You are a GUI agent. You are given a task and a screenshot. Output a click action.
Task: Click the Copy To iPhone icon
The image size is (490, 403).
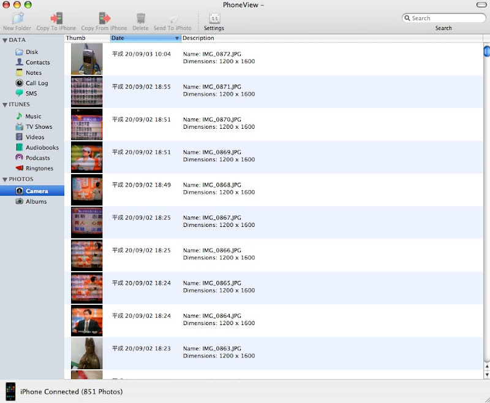tap(56, 18)
